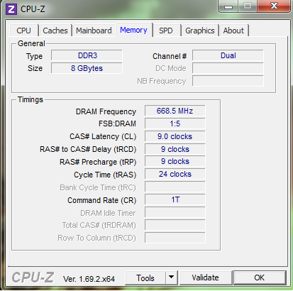Open the Graphics tab
The width and height of the screenshot is (293, 291).
[x=200, y=31]
